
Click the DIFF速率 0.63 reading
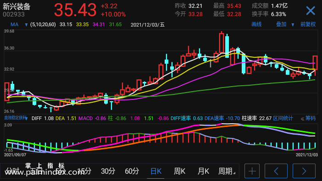pyautogui.click(x=187, y=118)
